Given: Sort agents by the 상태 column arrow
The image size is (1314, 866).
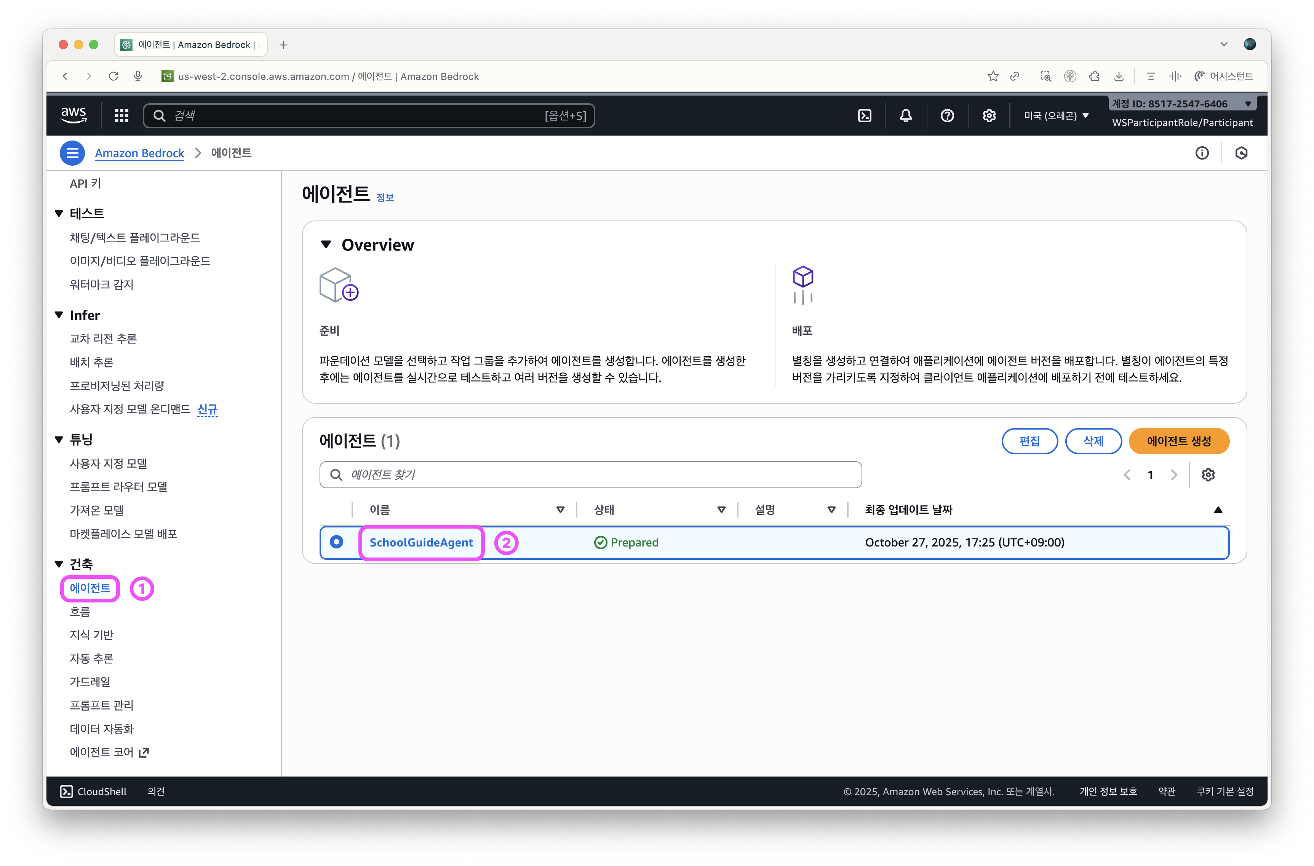Looking at the screenshot, I should (721, 510).
